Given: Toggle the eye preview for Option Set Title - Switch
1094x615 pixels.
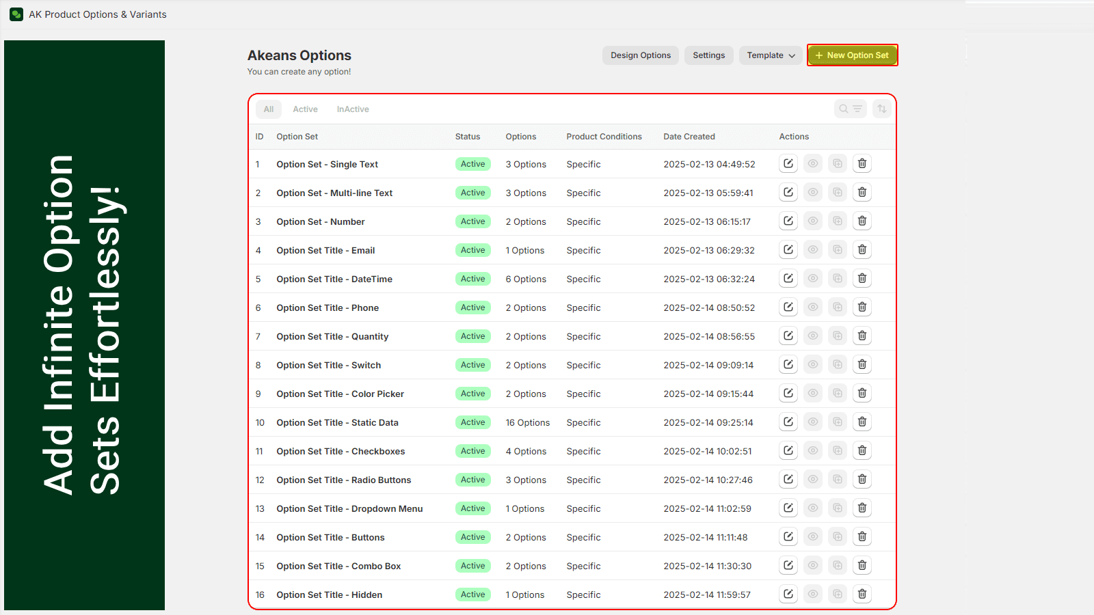Looking at the screenshot, I should tap(812, 364).
